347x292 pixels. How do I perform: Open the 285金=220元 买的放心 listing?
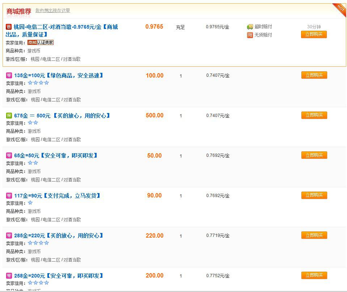pos(59,235)
